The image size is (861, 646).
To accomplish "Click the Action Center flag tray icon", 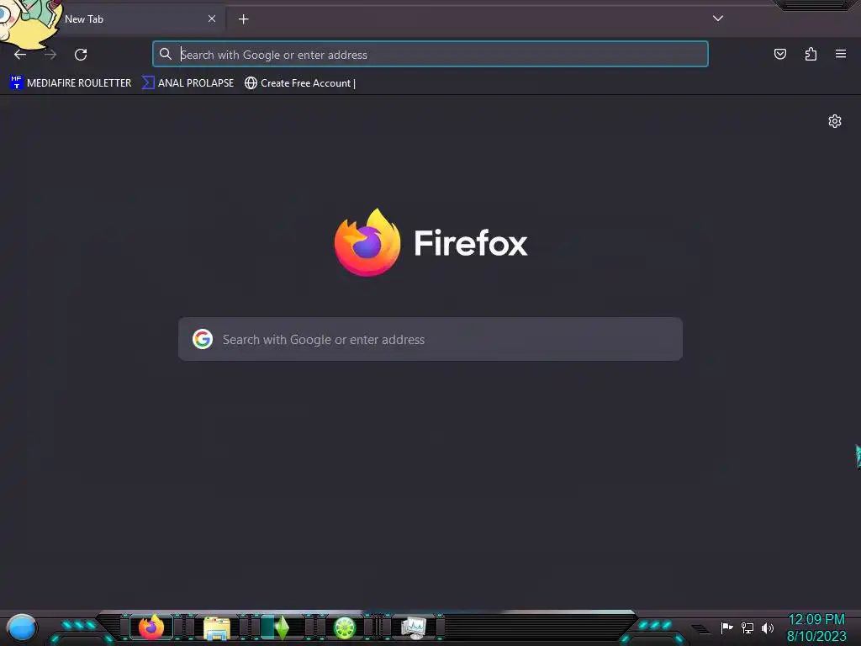I will click(727, 627).
